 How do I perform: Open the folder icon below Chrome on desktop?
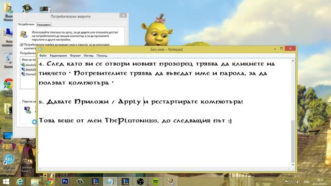8,111
